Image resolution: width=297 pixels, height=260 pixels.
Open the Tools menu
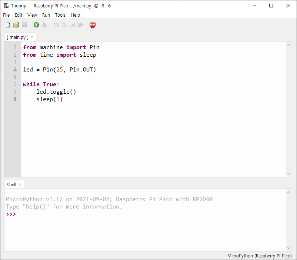(60, 15)
